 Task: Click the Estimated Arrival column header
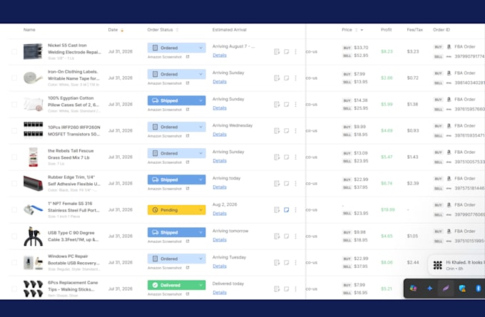(230, 30)
